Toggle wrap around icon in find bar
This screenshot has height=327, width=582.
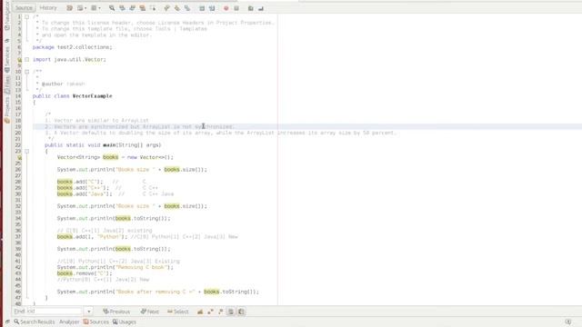[x=241, y=312]
